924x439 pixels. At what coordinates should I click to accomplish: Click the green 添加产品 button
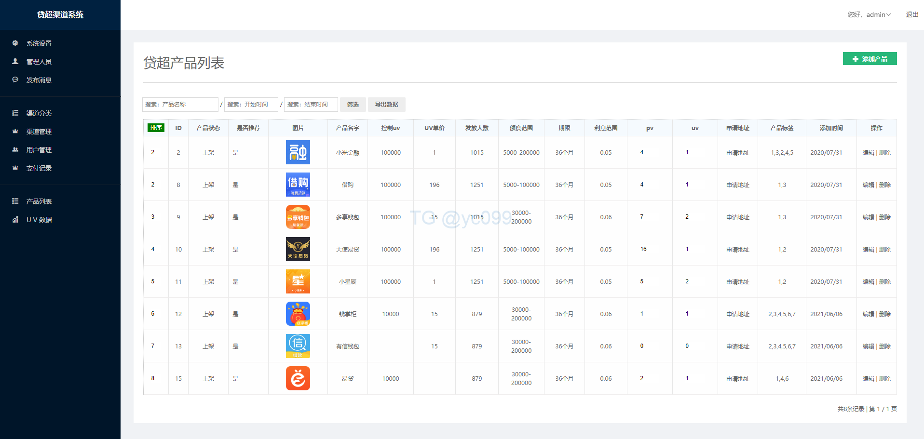[x=870, y=59]
